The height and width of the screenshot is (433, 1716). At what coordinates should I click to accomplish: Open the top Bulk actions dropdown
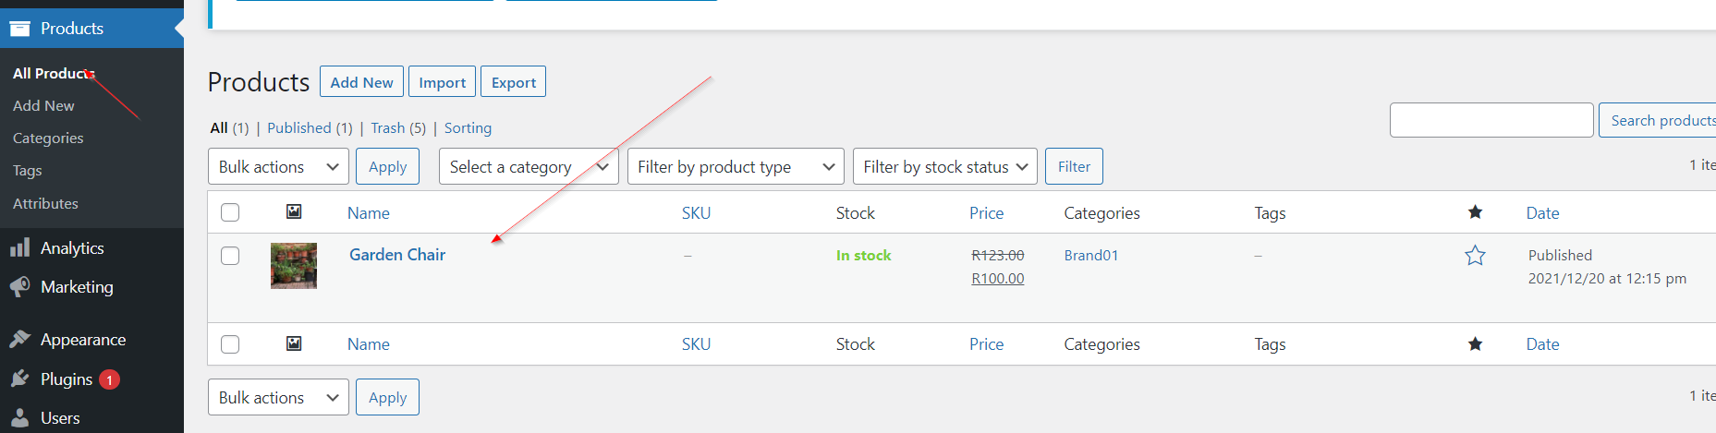click(x=278, y=167)
